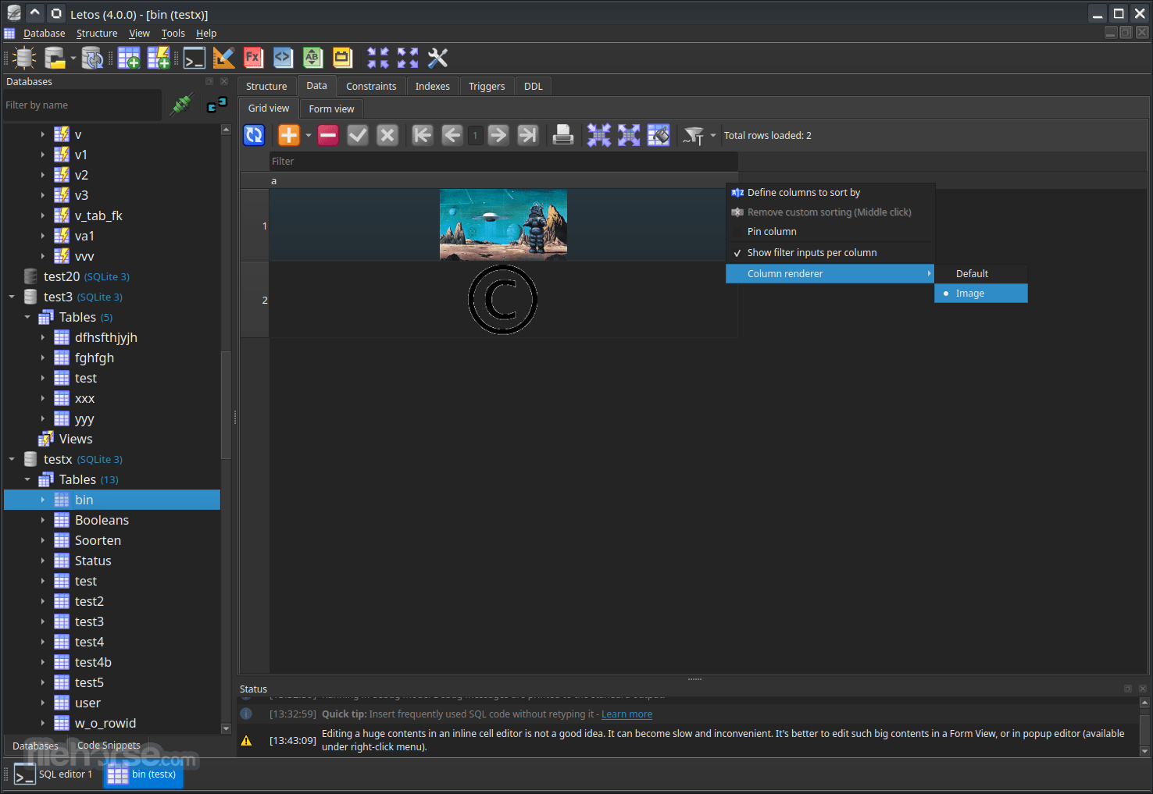Toggle Show filter inputs per column

[830, 253]
